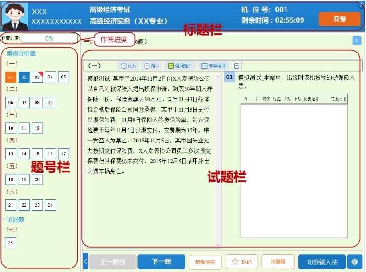Screen dimensions: 366x272
Task: Apply 下标 subscript formatting
Action: click(x=298, y=99)
